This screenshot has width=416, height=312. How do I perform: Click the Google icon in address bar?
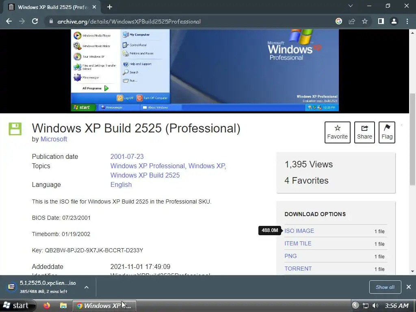click(x=338, y=21)
